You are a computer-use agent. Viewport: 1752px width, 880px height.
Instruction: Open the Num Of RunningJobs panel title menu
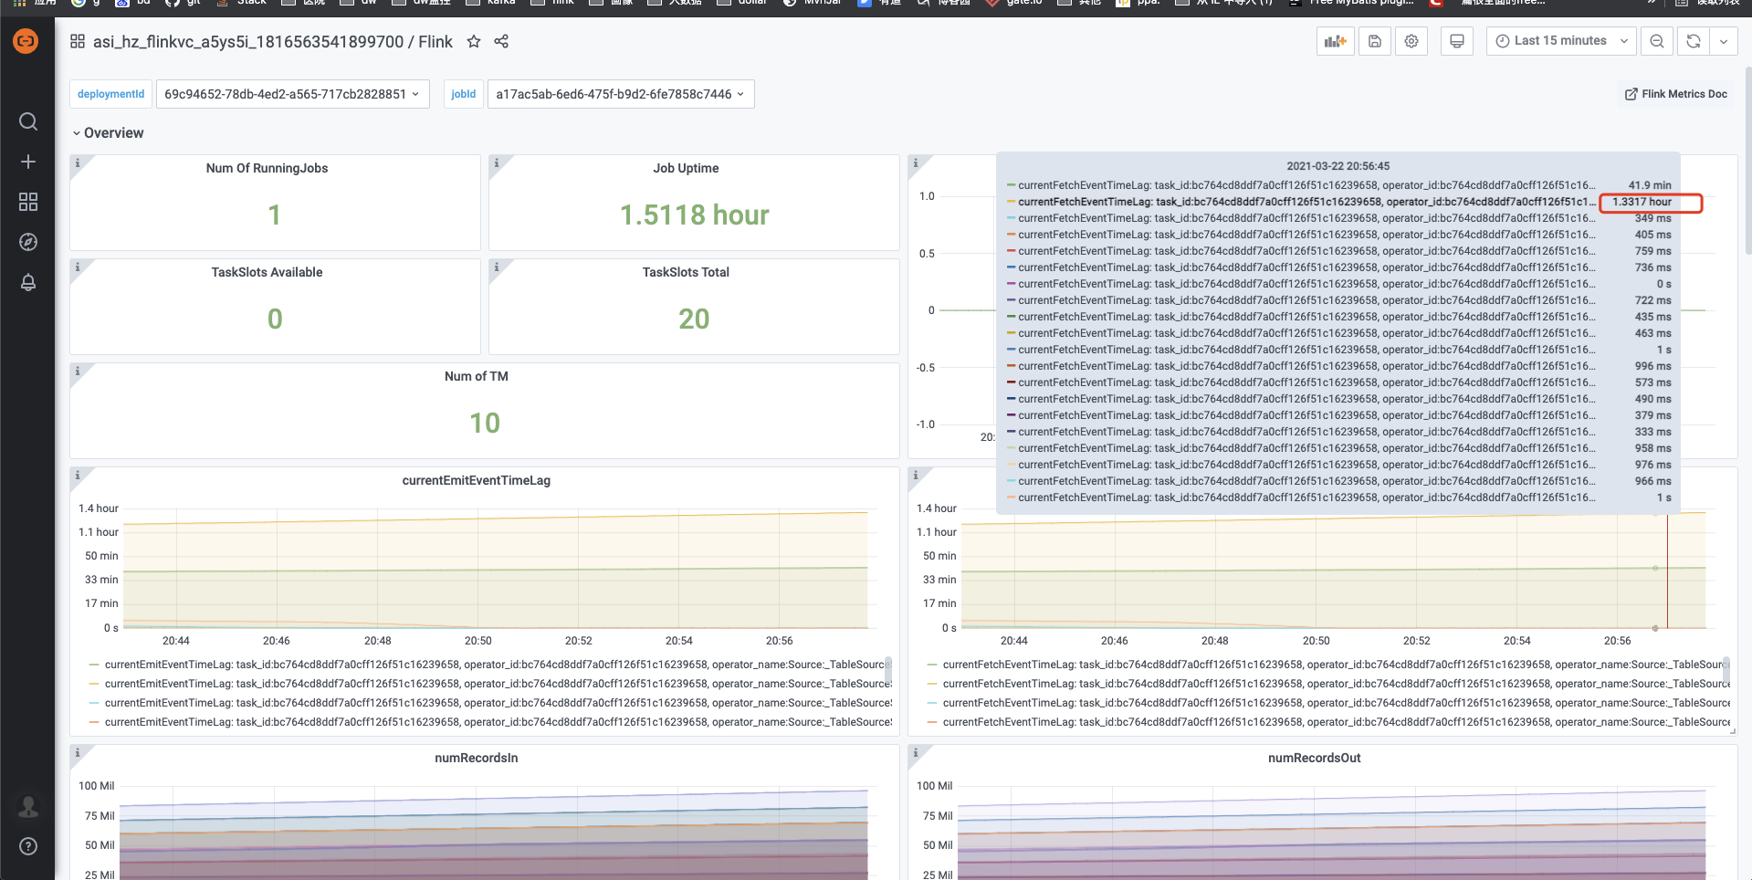tap(267, 168)
